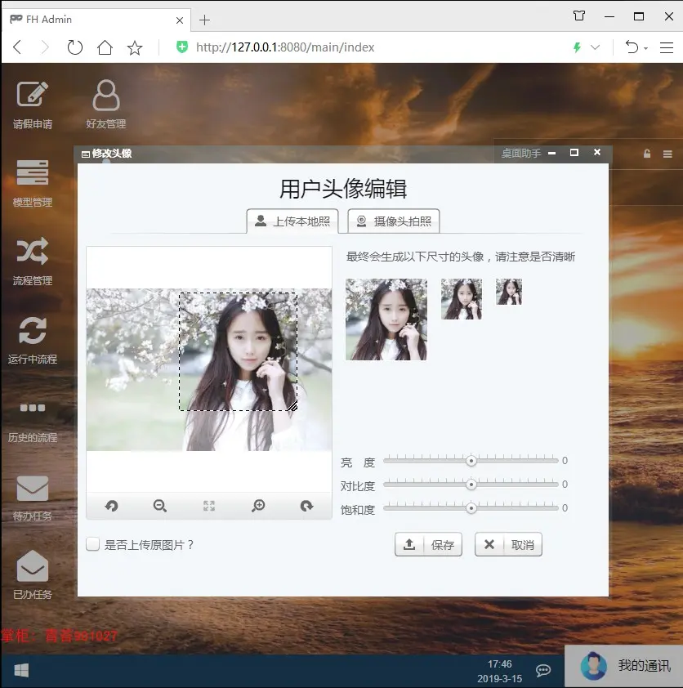The width and height of the screenshot is (683, 688).
Task: Click the crop box resize handle
Action: [292, 406]
